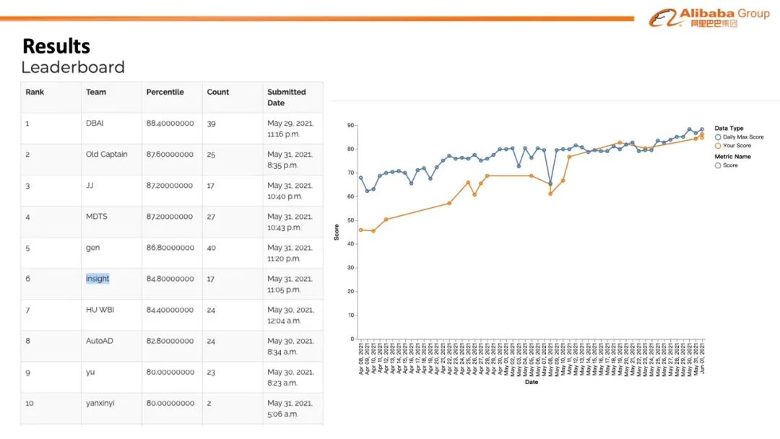This screenshot has height=439, width=780.
Task: Click the count value 27
Action: click(x=211, y=217)
